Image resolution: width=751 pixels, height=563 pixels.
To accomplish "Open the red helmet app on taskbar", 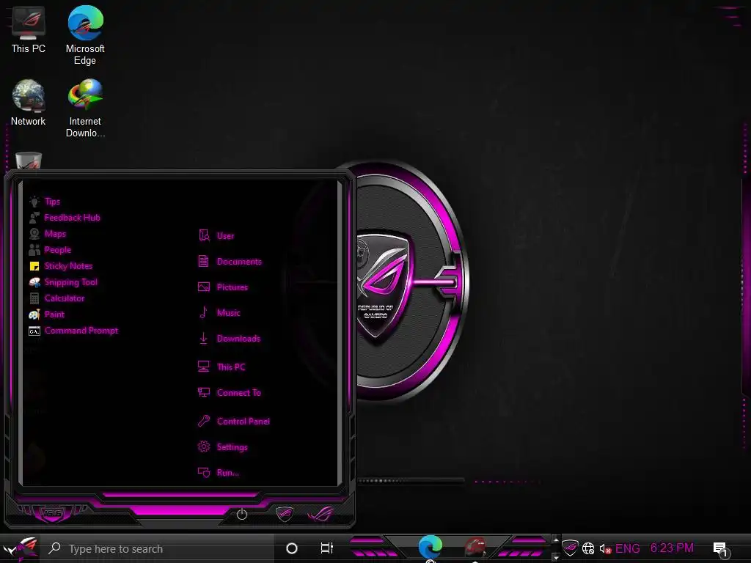I will 475,547.
